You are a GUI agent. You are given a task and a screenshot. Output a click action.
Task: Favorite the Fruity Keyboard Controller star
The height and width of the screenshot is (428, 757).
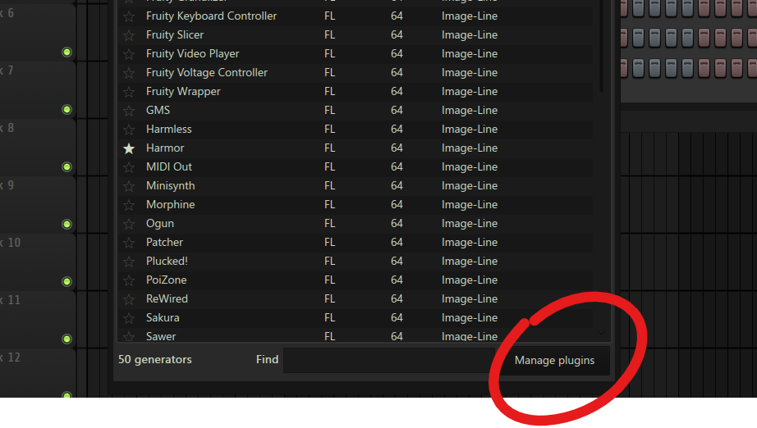click(x=128, y=16)
